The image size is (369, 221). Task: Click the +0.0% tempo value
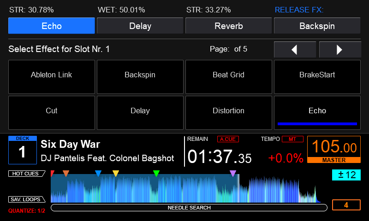click(x=286, y=158)
